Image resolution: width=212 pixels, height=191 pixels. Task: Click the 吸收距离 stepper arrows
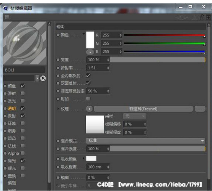tap(108, 167)
